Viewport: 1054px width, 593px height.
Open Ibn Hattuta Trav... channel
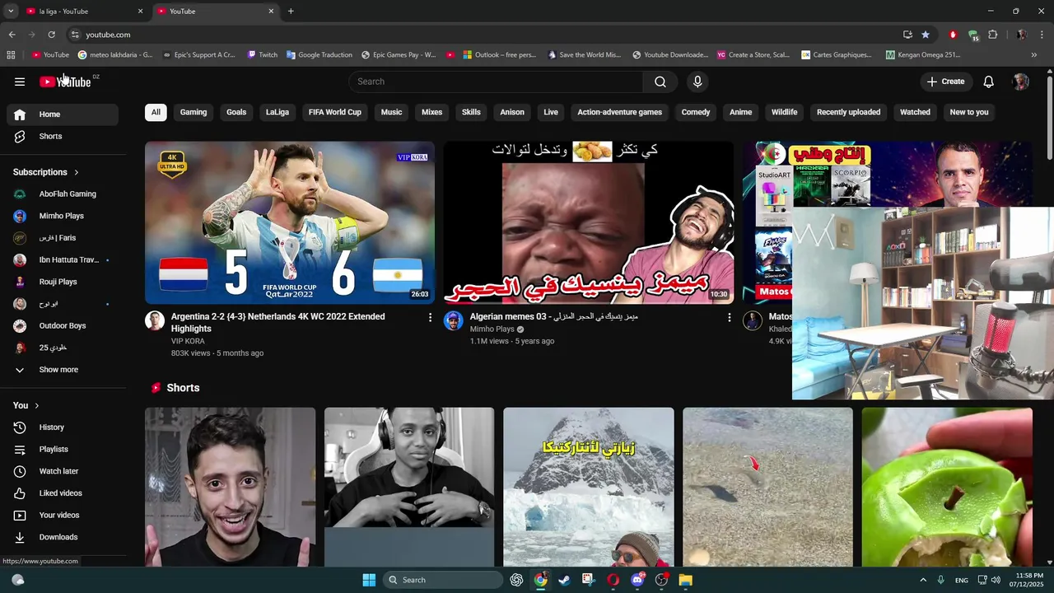click(63, 259)
